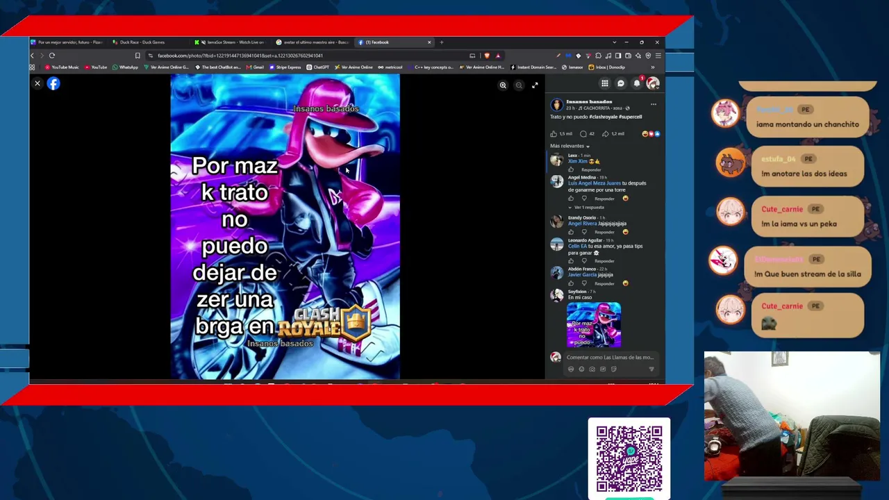
Task: Bookmark this page in the browser
Action: click(x=138, y=56)
